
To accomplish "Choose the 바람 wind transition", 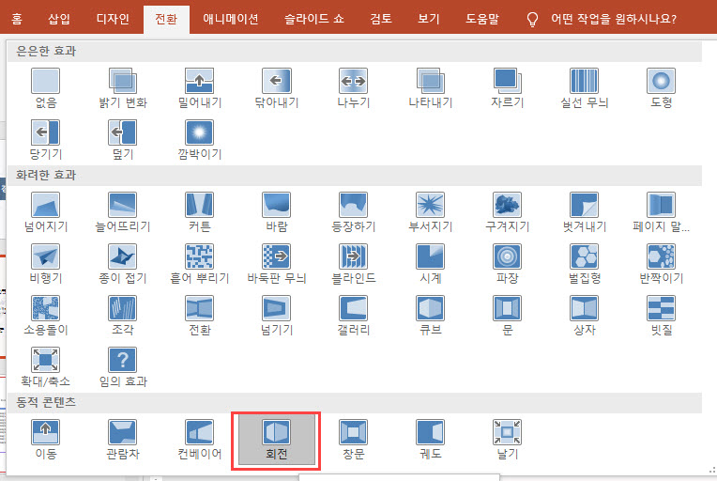I will tap(276, 212).
